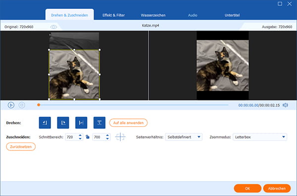Open the Zoommodus Letterbox dropdown
Screen dimensions: 297x196
coord(260,137)
